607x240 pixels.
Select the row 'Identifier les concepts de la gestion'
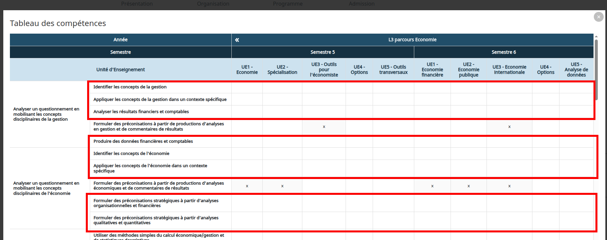tap(130, 87)
